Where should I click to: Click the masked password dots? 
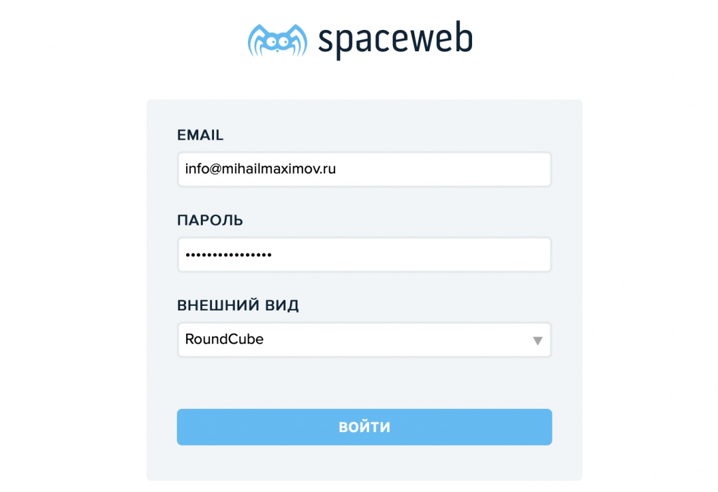point(228,255)
